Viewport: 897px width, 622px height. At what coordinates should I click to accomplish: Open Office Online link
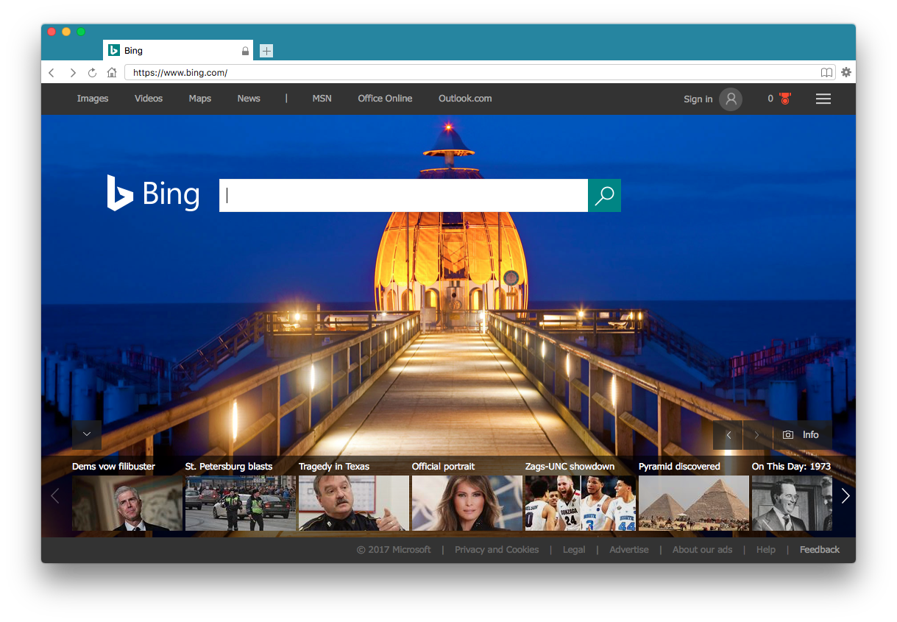(385, 99)
